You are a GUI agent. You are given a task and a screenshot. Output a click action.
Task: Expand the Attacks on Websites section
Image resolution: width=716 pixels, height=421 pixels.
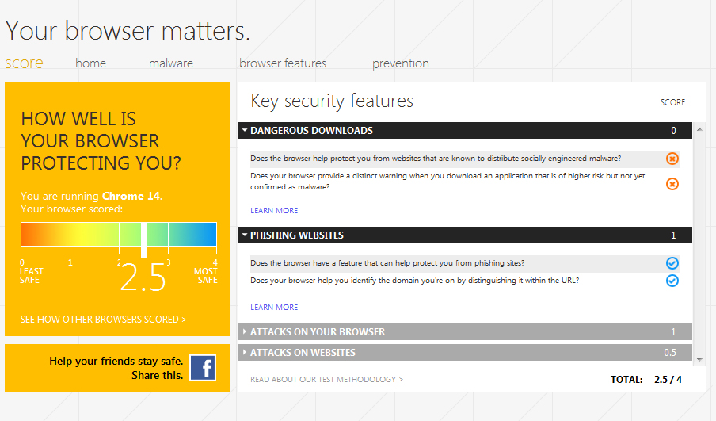click(465, 353)
